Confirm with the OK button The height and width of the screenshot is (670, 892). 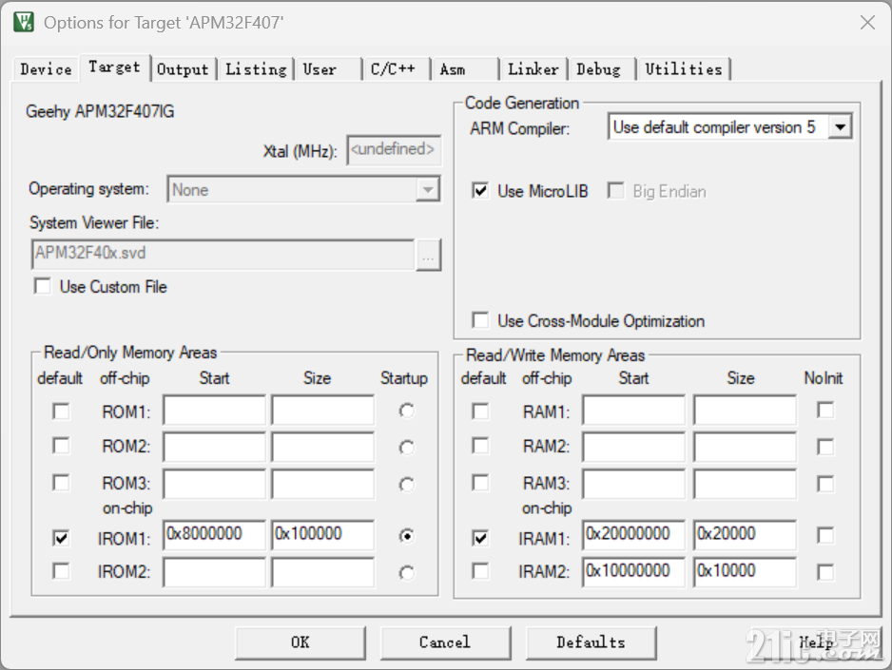point(300,642)
